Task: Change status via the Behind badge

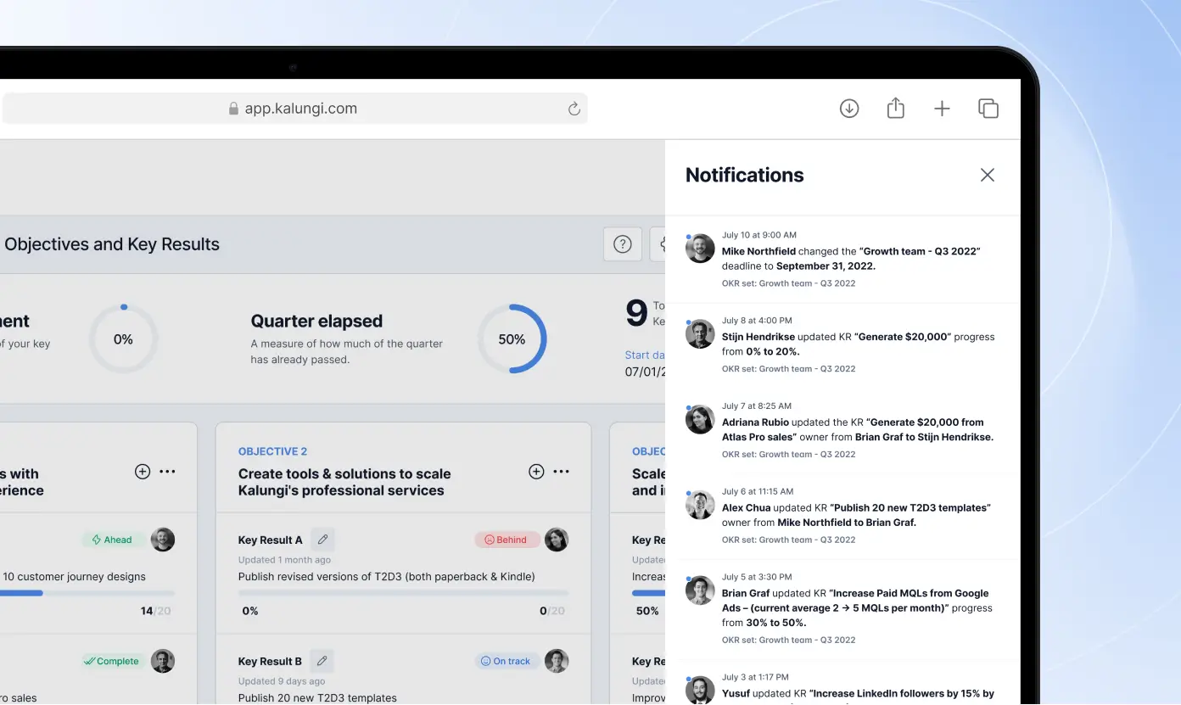Action: 507,539
